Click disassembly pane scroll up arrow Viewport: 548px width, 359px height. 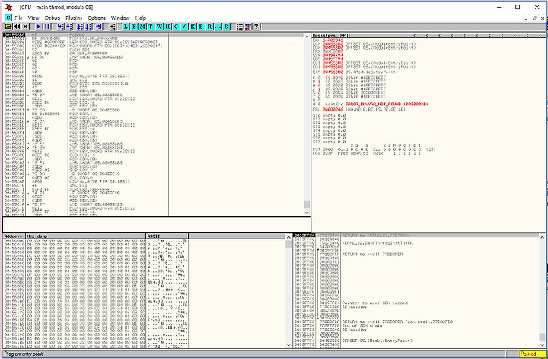point(307,37)
